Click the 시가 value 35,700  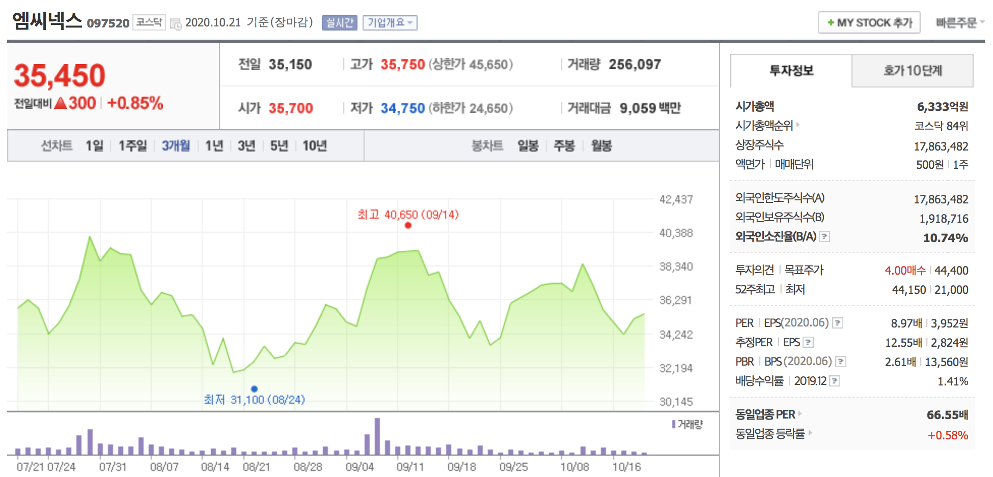[x=291, y=108]
